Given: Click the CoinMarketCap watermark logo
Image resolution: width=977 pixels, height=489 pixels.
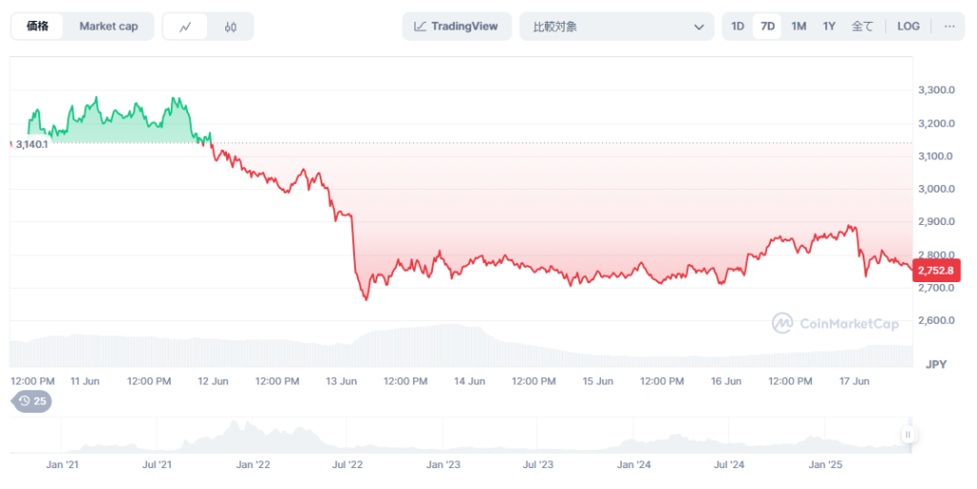Looking at the screenshot, I should [x=835, y=324].
